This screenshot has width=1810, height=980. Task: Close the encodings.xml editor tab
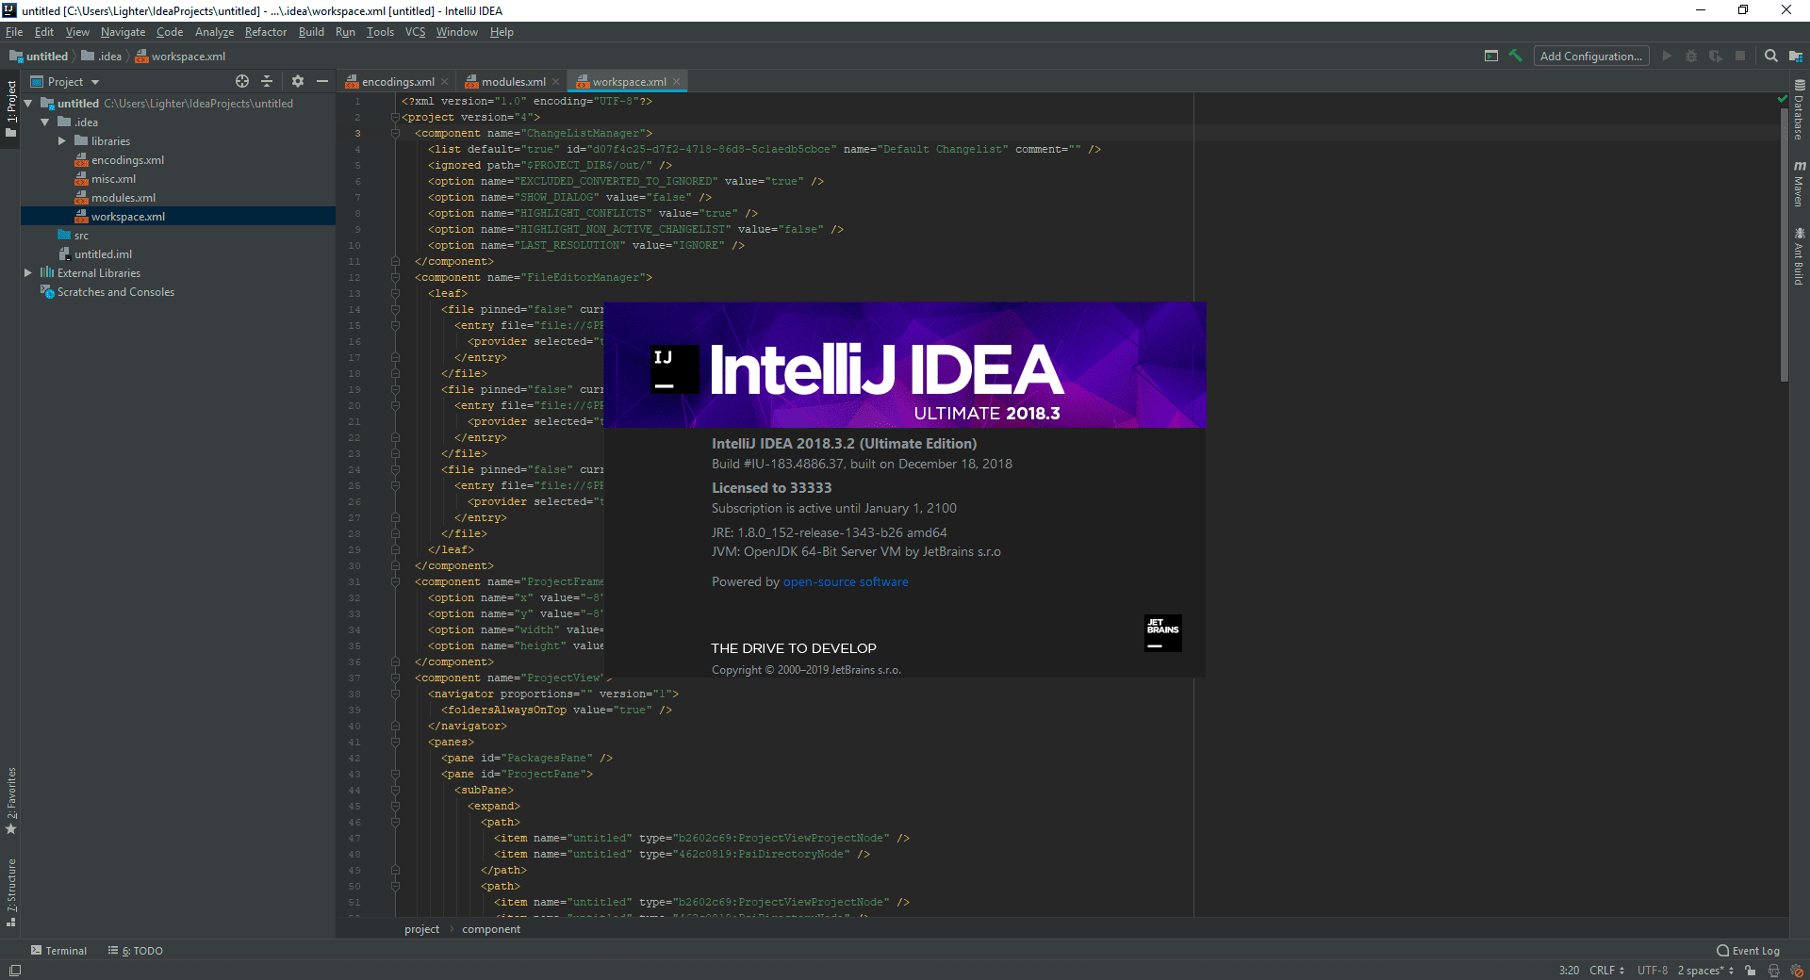click(445, 82)
